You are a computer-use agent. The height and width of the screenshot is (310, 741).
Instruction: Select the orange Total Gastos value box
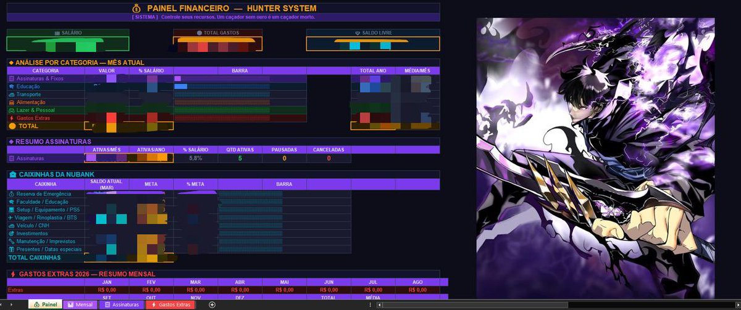coord(217,44)
